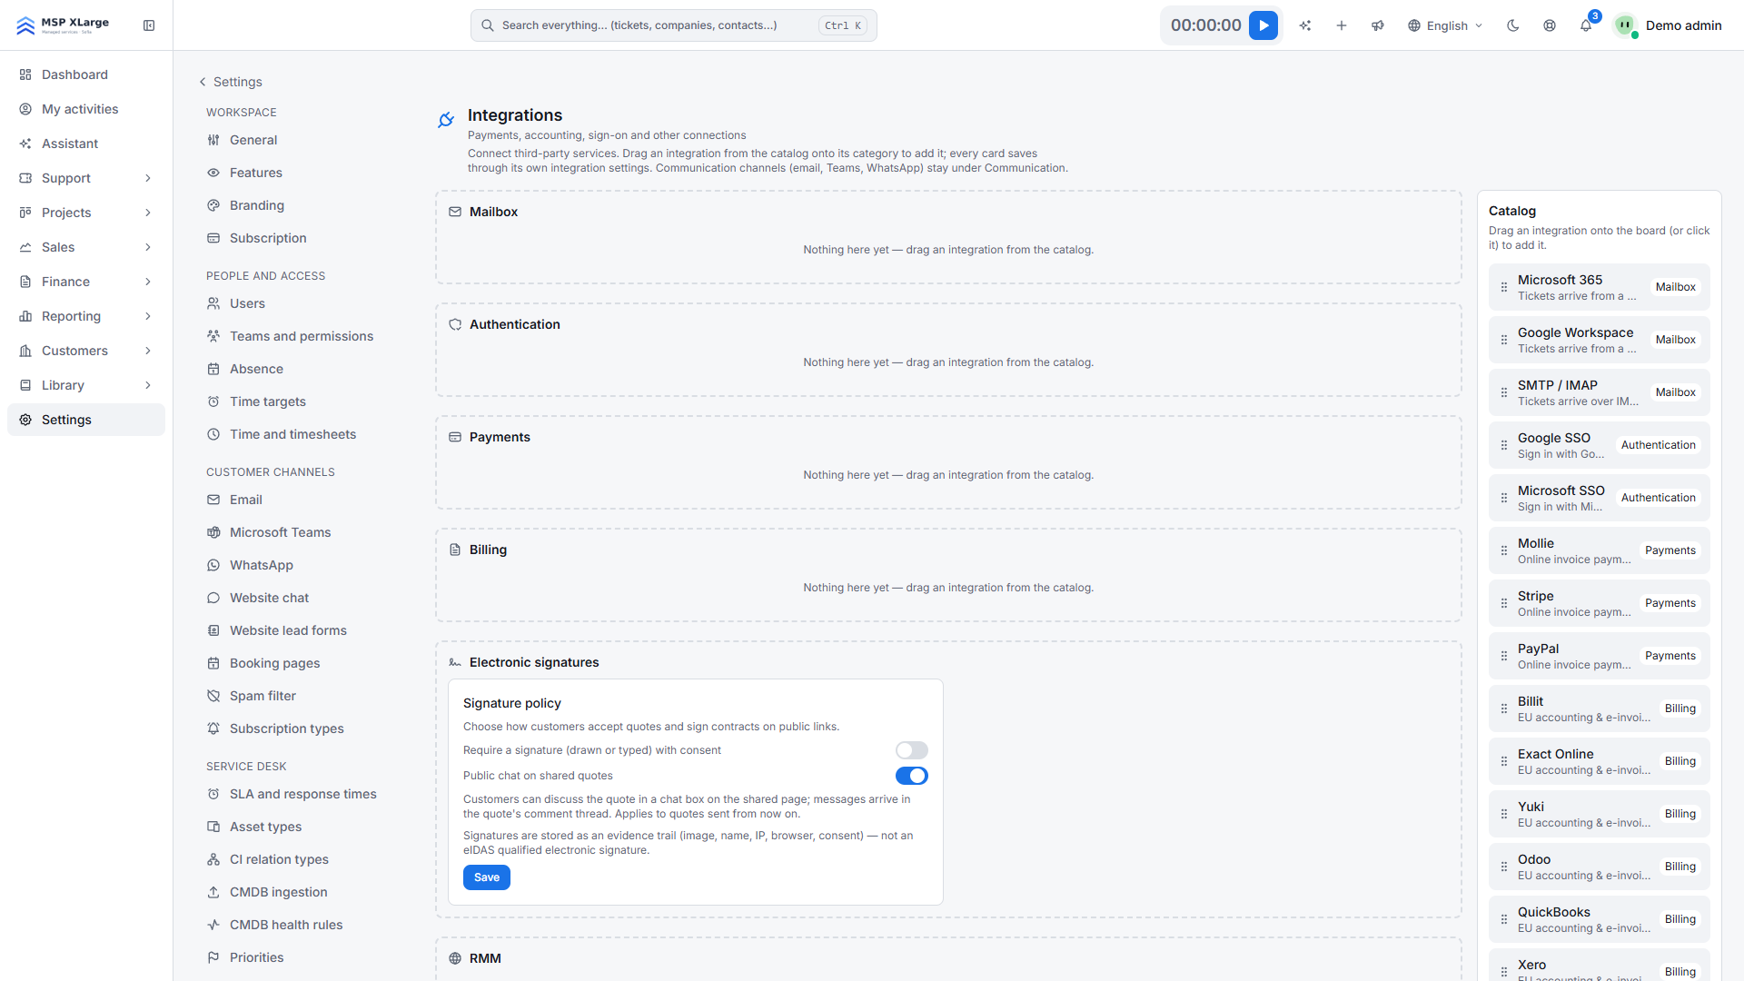
Task: Save the signature policy
Action: pos(487,877)
